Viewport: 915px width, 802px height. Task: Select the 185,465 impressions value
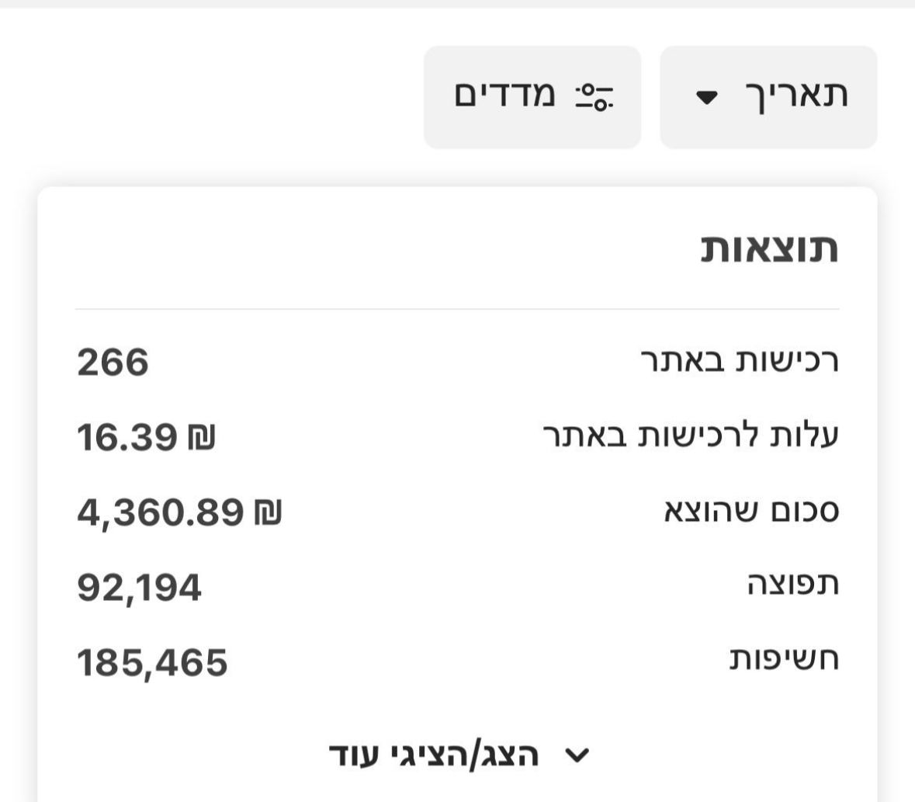click(x=152, y=662)
